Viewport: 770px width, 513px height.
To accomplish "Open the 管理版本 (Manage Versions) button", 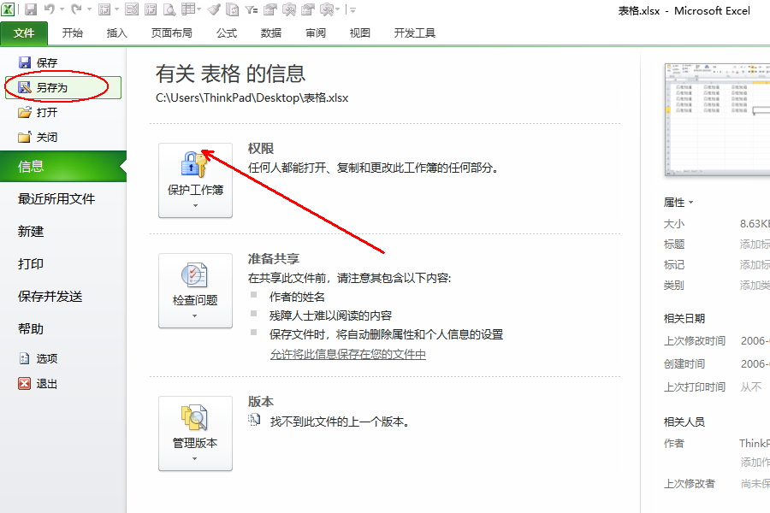I will click(195, 433).
